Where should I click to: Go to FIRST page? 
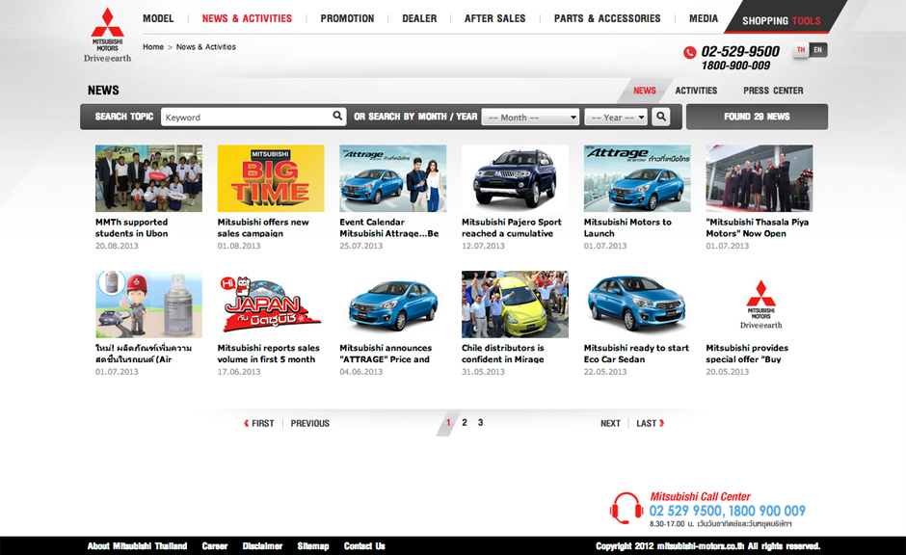[262, 423]
